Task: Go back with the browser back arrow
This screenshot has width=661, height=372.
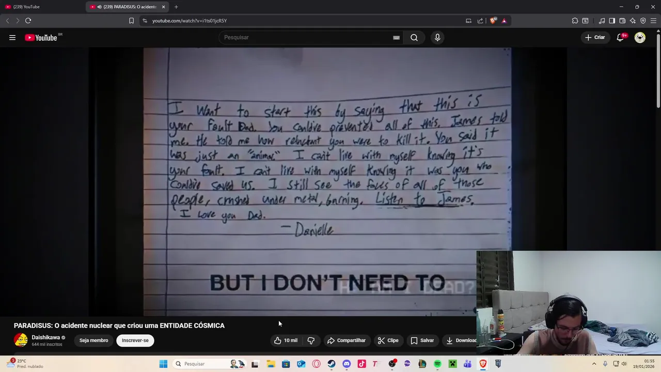Action: (x=7, y=21)
